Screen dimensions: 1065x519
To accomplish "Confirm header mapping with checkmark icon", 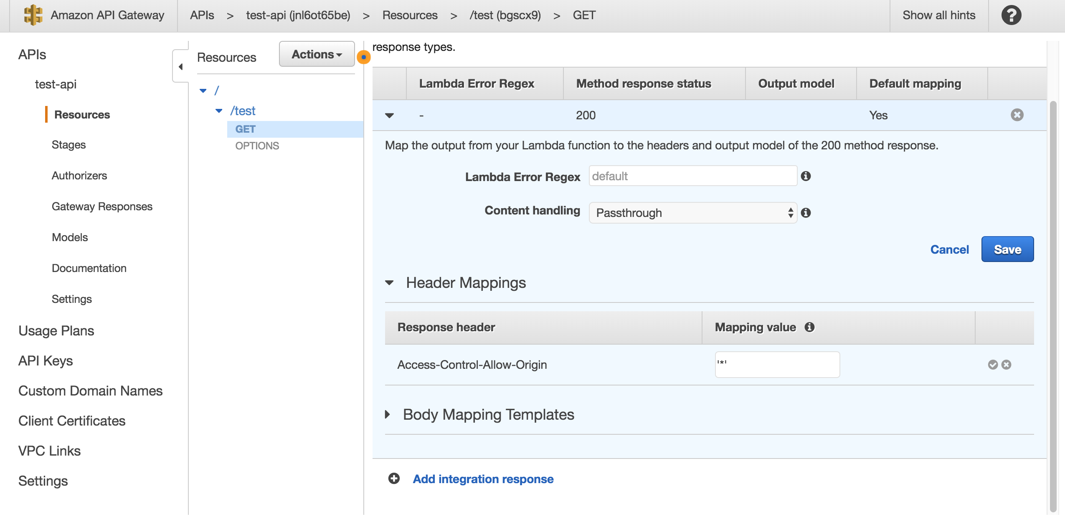I will (x=993, y=365).
